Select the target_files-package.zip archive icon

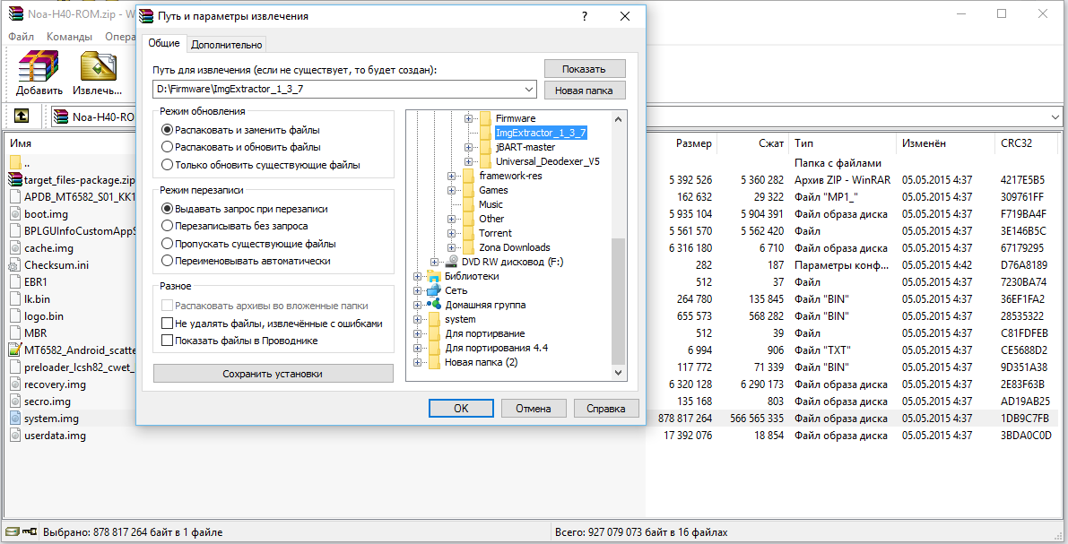coord(15,180)
